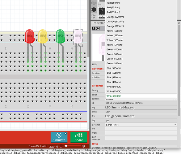Click the zoom out minus icon
Image resolution: width=181 pixels, height=154 pixels.
coord(61,146)
